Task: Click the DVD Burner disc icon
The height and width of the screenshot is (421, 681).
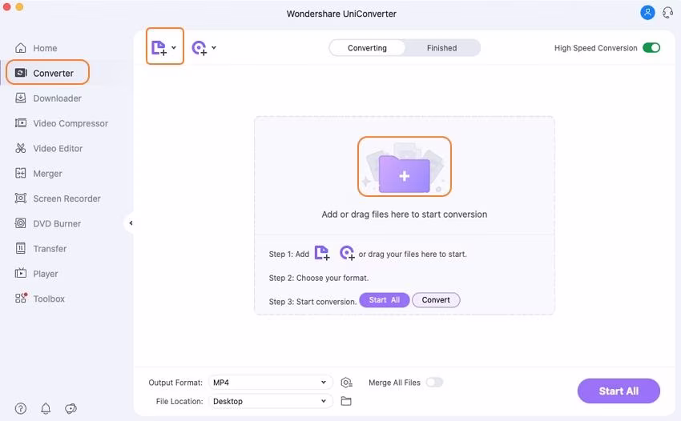Action: [20, 223]
